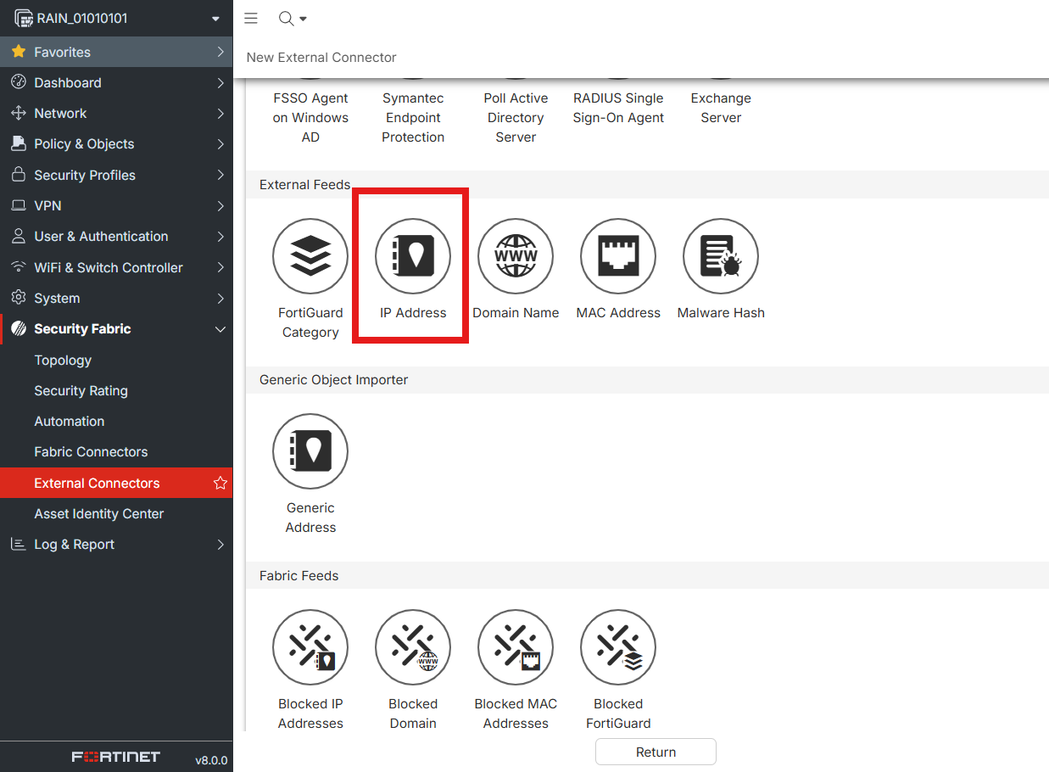The width and height of the screenshot is (1049, 772).
Task: Open the Policy & Objects menu
Action: click(116, 144)
